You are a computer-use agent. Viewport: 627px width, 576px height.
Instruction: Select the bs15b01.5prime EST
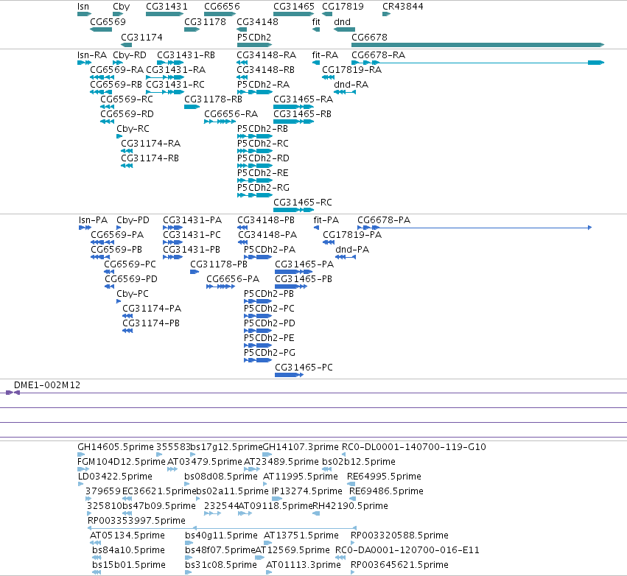click(x=97, y=572)
